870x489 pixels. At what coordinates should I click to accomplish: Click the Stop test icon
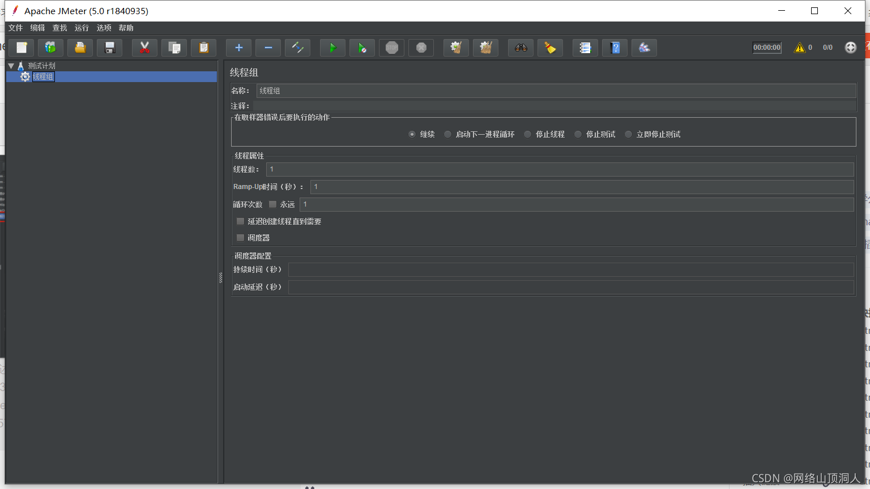point(392,48)
